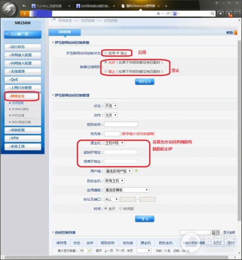Image resolution: width=242 pixels, height=260 pixels.
Task: Click the 显示全部 link
Action: pyautogui.click(x=229, y=232)
